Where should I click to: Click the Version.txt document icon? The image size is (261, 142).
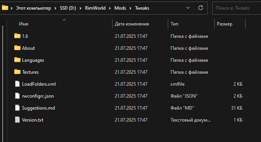pos(17,120)
